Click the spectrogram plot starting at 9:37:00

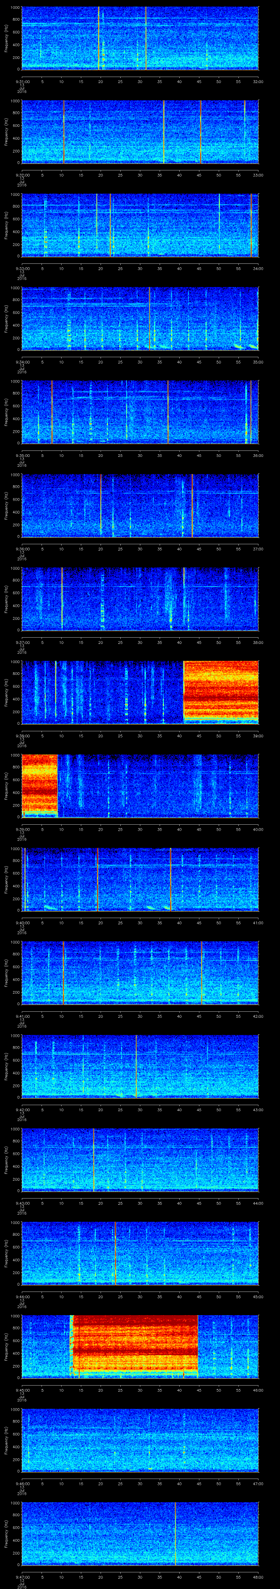[x=140, y=599]
